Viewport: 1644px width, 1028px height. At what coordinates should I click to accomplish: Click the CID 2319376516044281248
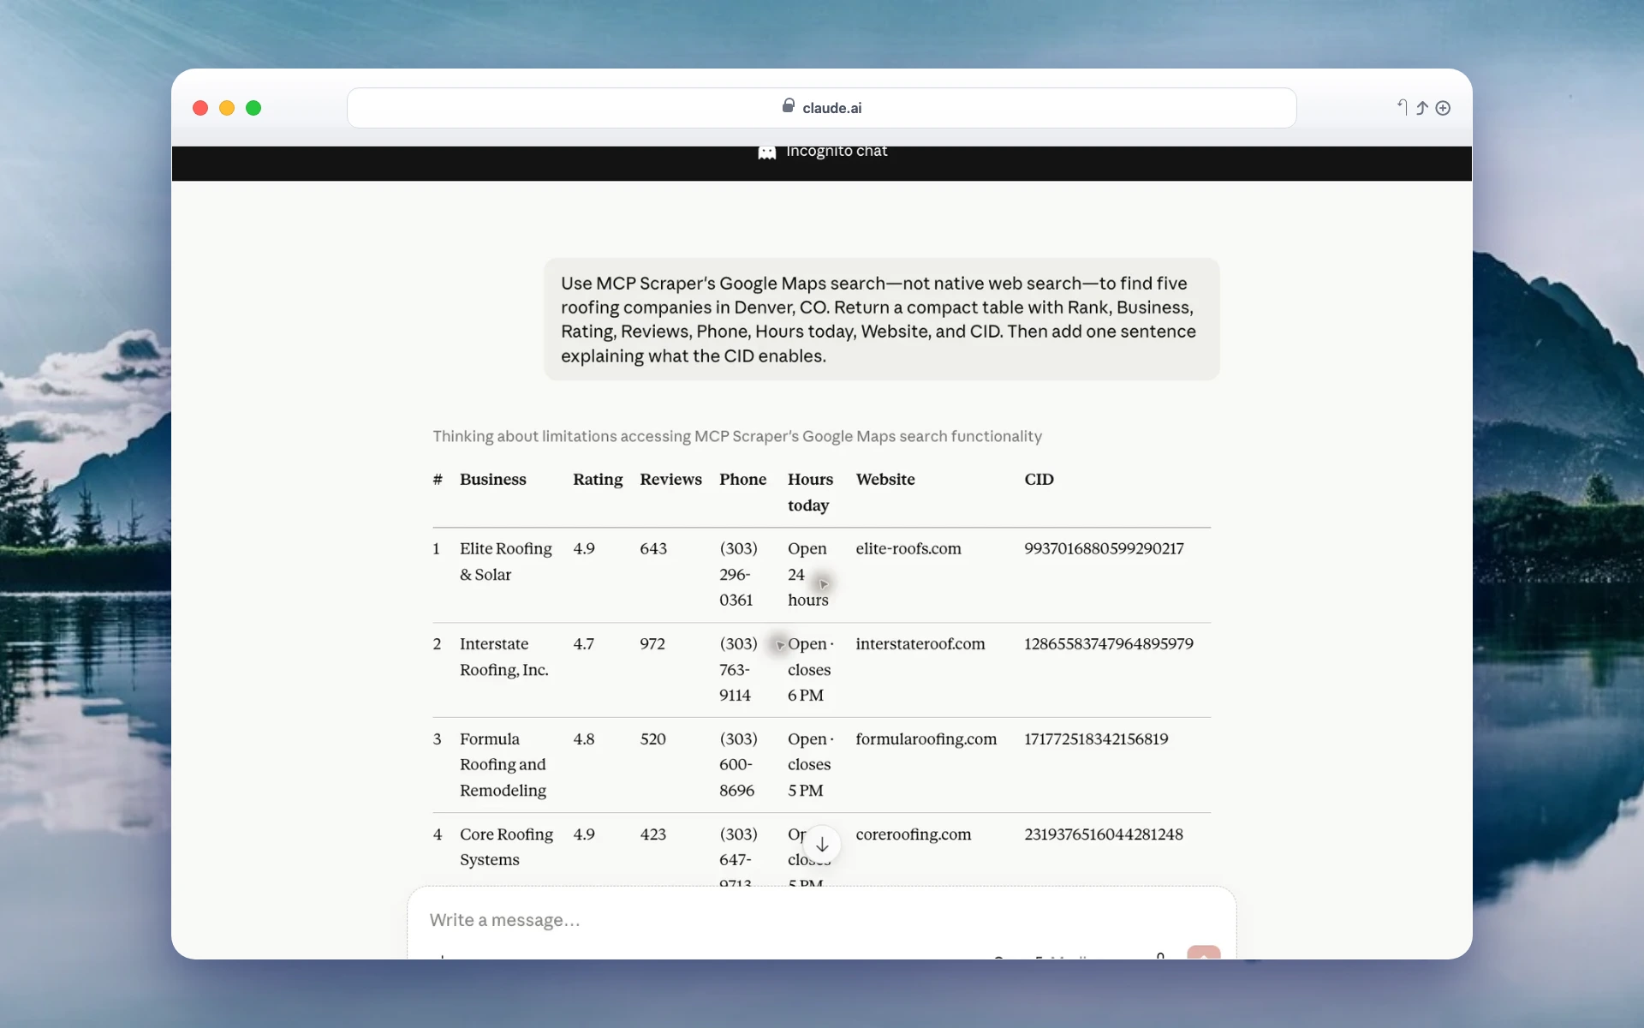pyautogui.click(x=1104, y=834)
